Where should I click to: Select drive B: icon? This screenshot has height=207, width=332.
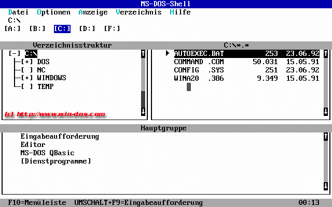coord(37,28)
